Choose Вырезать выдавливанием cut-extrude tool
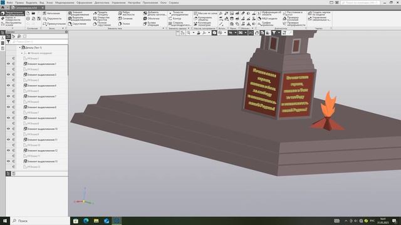Viewport: 401px width, 225px height. coord(79,19)
